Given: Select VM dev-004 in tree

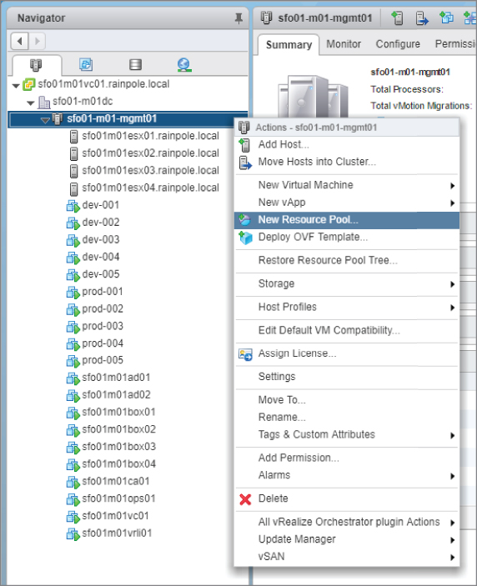Looking at the screenshot, I should 101,257.
